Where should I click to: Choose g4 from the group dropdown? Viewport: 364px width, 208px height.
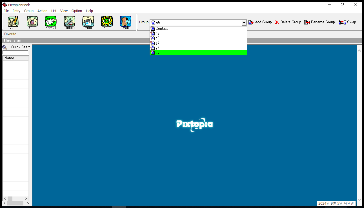[198, 43]
